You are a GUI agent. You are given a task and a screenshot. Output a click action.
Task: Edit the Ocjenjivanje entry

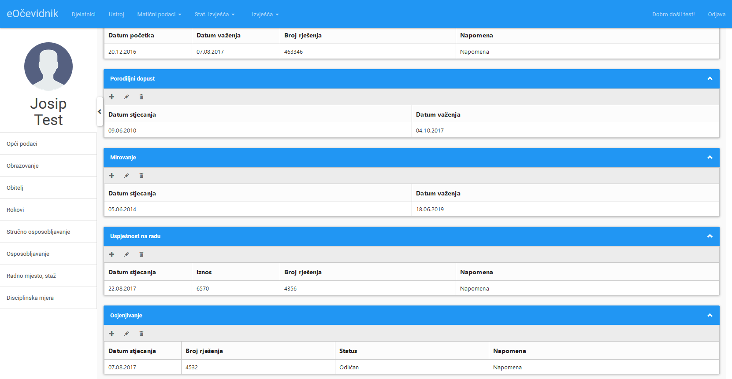[x=126, y=334]
